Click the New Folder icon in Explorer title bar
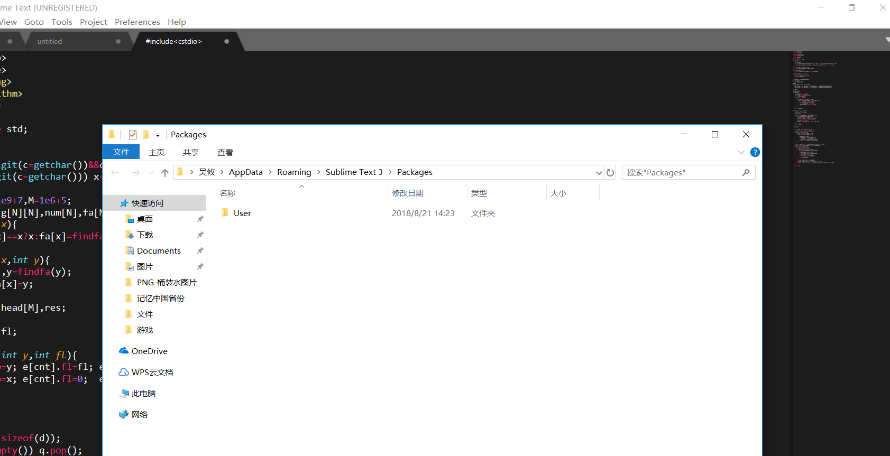Viewport: 890px width, 456px height. [146, 135]
